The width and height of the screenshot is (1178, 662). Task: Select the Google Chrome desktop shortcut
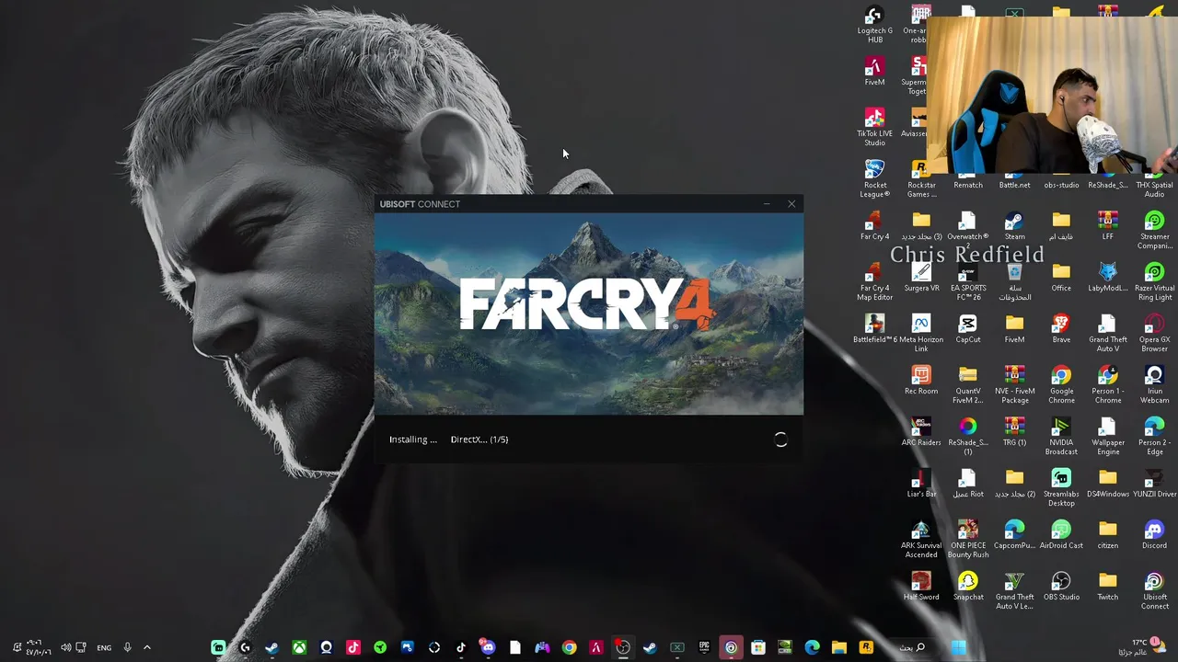click(x=1061, y=385)
